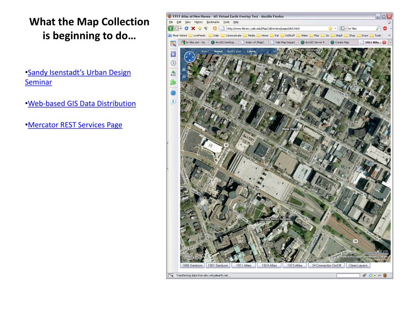
Task: Click the map pan compass control
Action: (190, 57)
